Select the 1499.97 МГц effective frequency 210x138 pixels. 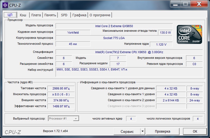[x=61, y=106]
